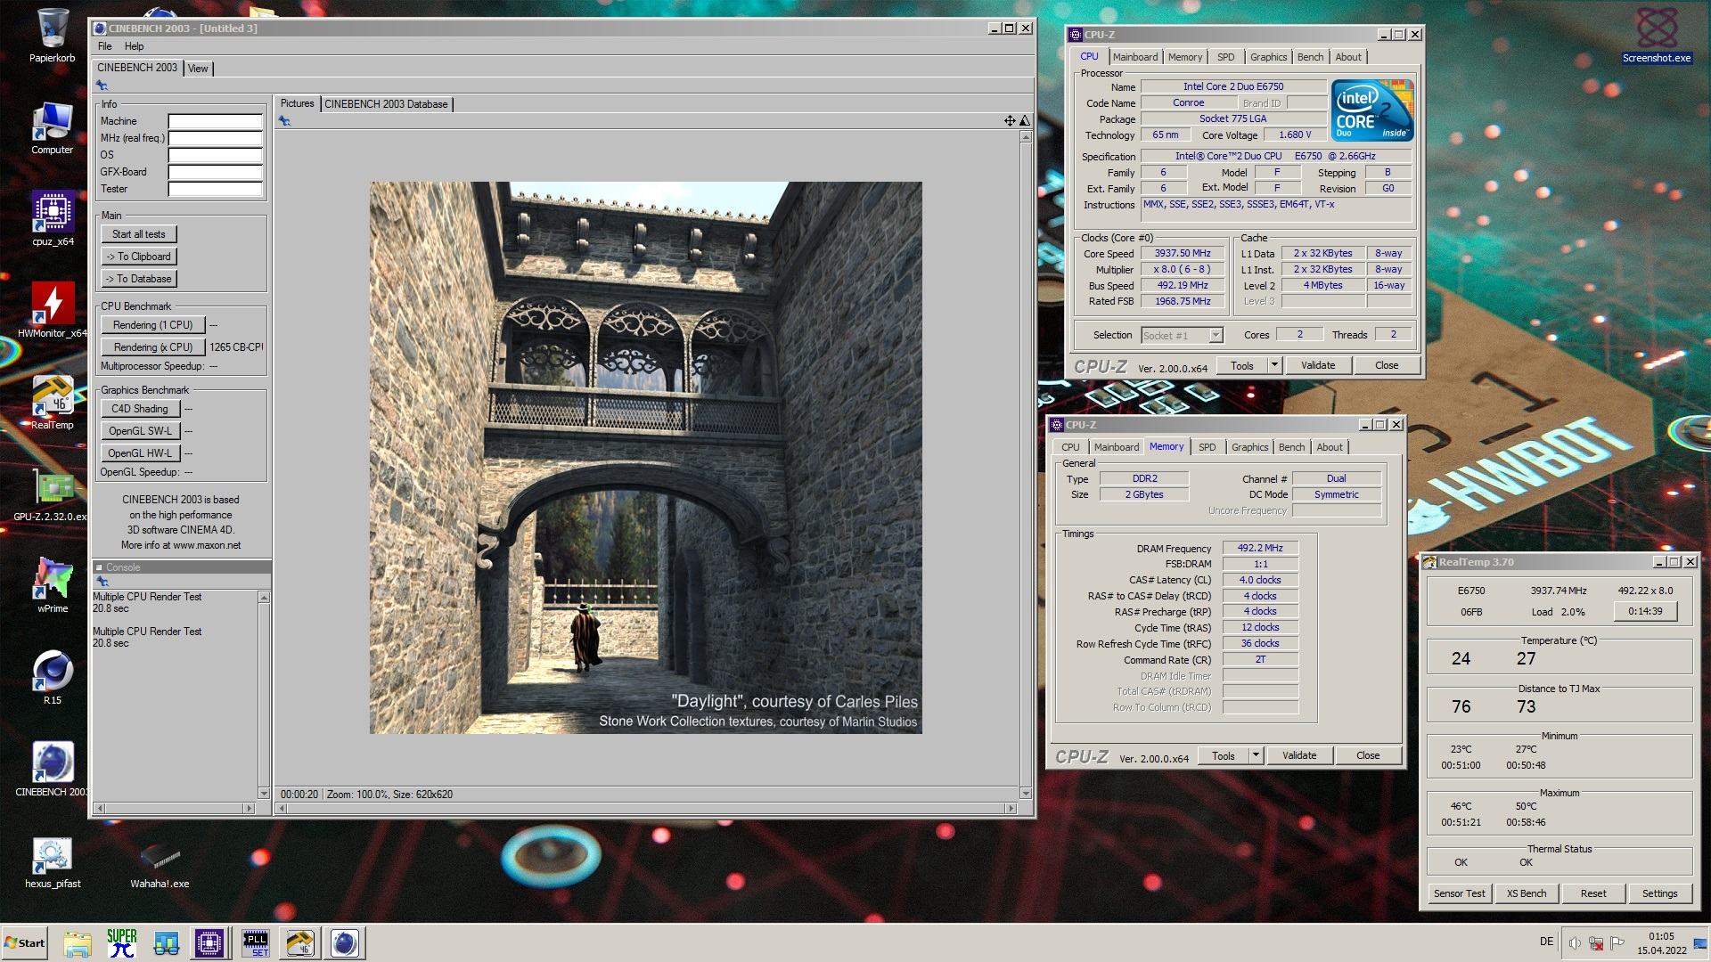The height and width of the screenshot is (962, 1711).
Task: Click the Start button on the taskbar
Action: coord(24,943)
